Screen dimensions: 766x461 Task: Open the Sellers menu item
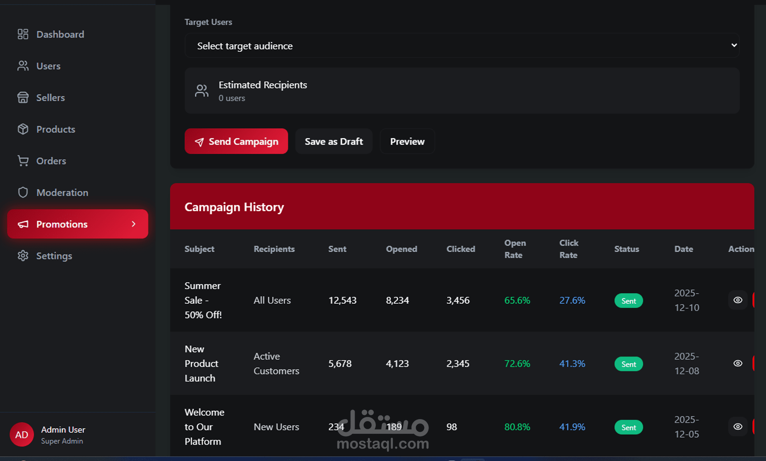[78, 97]
